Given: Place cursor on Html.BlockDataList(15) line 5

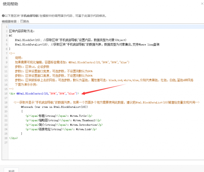Looking at the screenshot, I should click(x=87, y=44).
